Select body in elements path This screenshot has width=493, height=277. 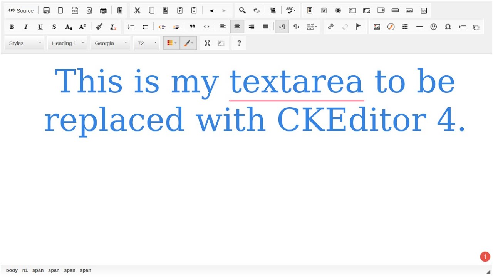(x=12, y=270)
